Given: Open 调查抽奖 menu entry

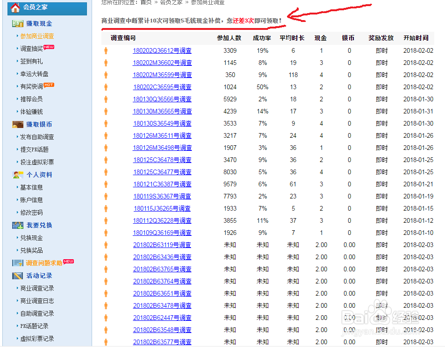Looking at the screenshot, I should click(31, 49).
